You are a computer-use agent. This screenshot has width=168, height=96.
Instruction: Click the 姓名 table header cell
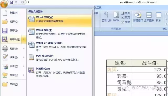pos(119,63)
